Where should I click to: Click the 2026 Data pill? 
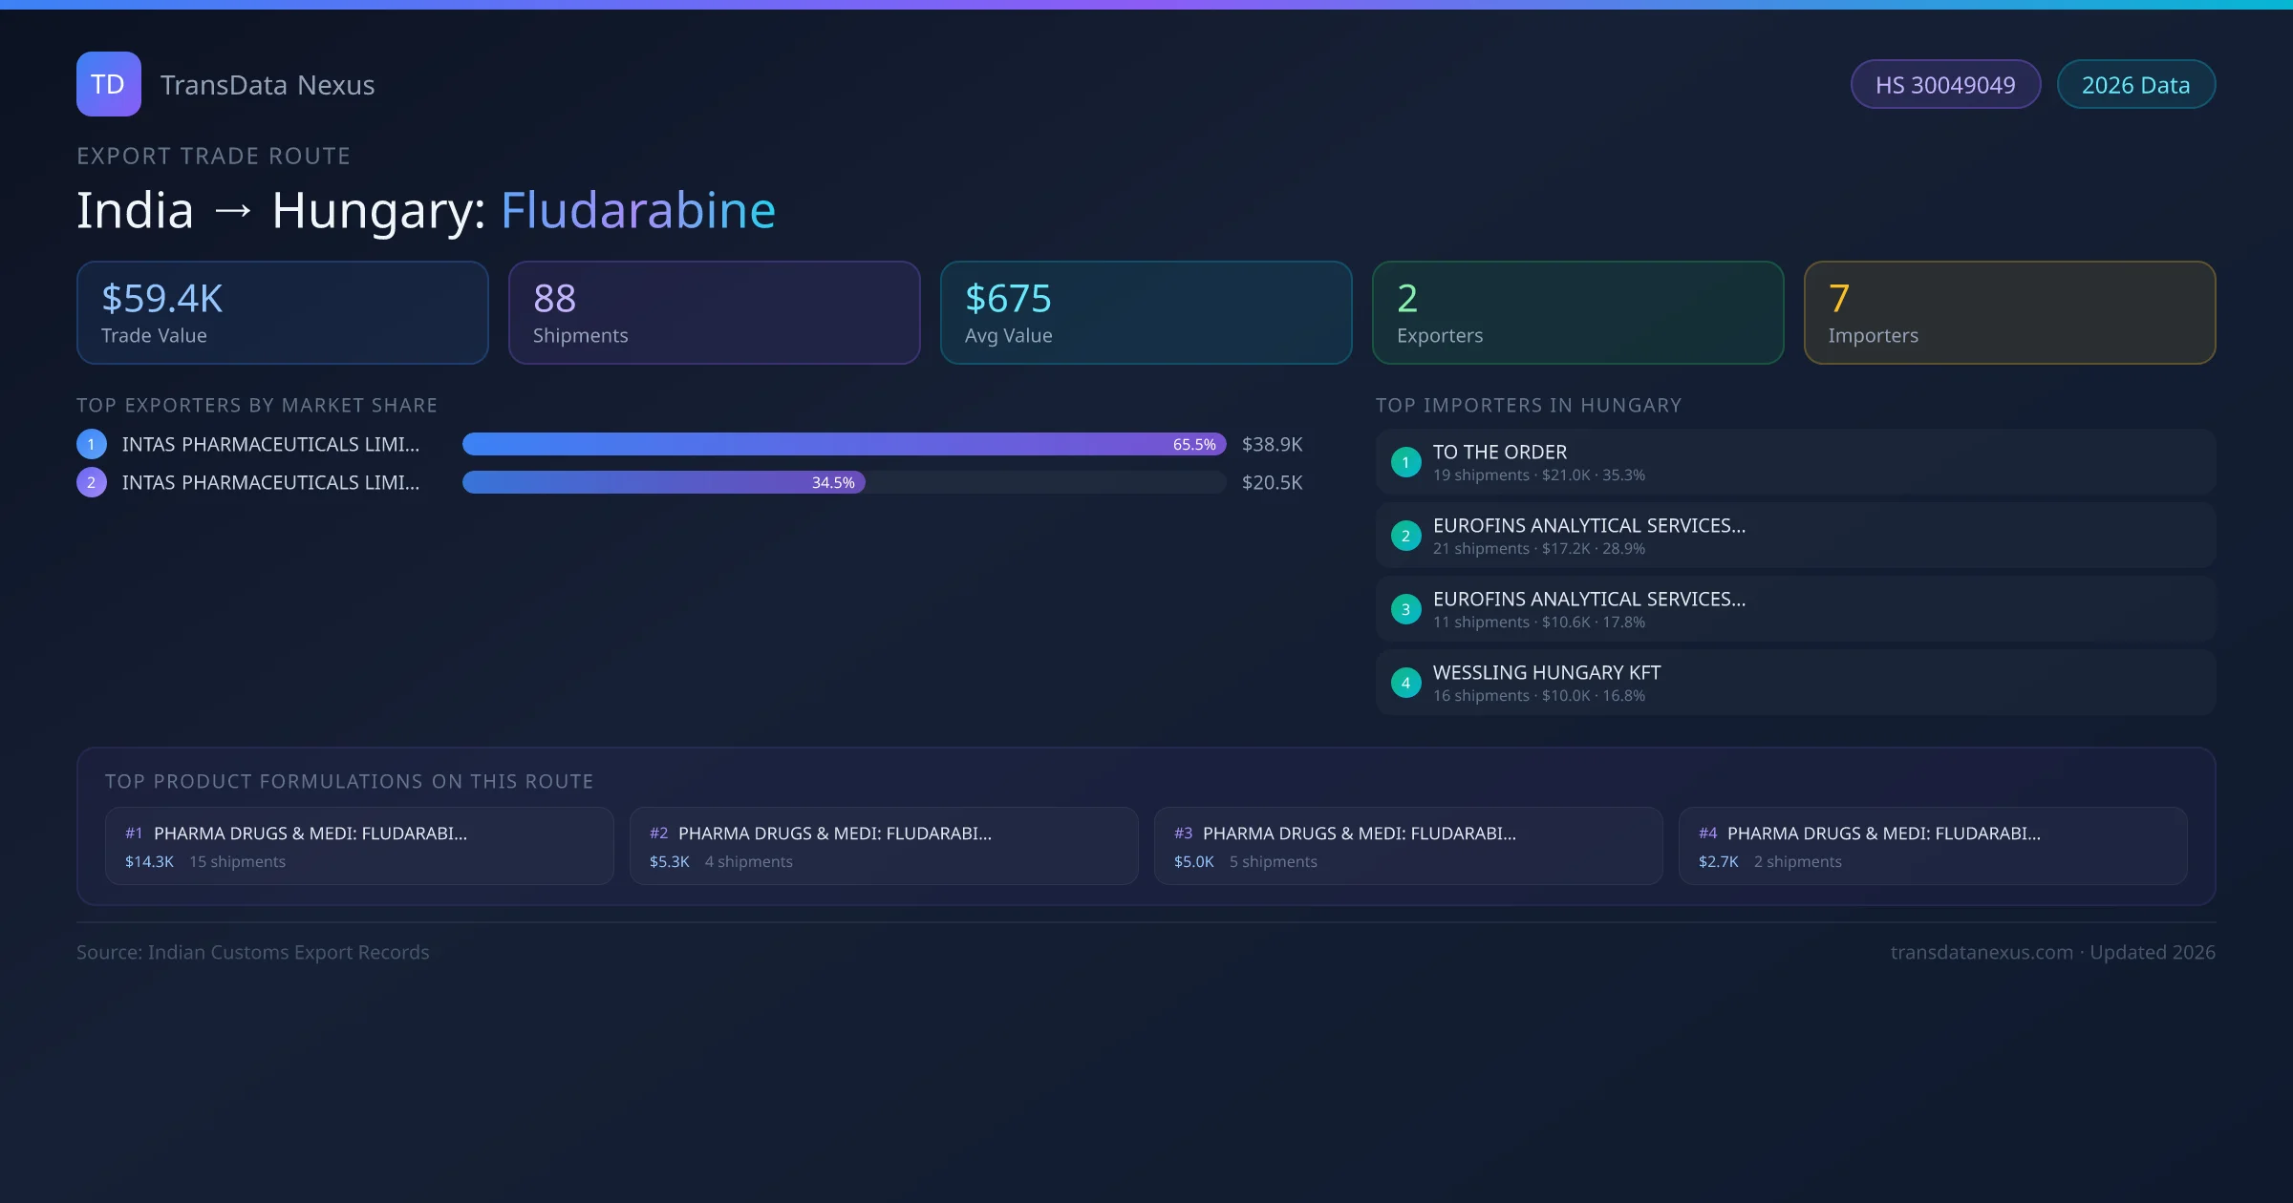point(2135,85)
